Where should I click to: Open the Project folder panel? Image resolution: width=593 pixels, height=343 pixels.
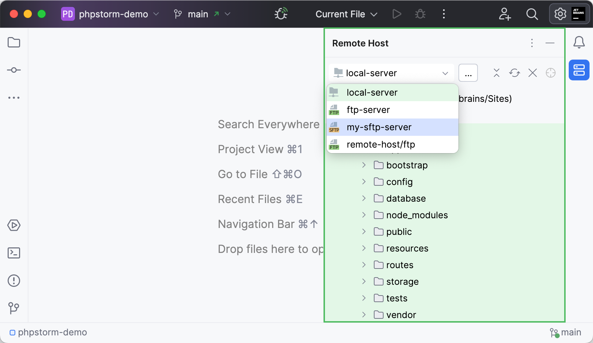[x=14, y=42]
